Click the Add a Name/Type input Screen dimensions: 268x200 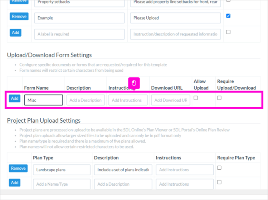(x=62, y=184)
